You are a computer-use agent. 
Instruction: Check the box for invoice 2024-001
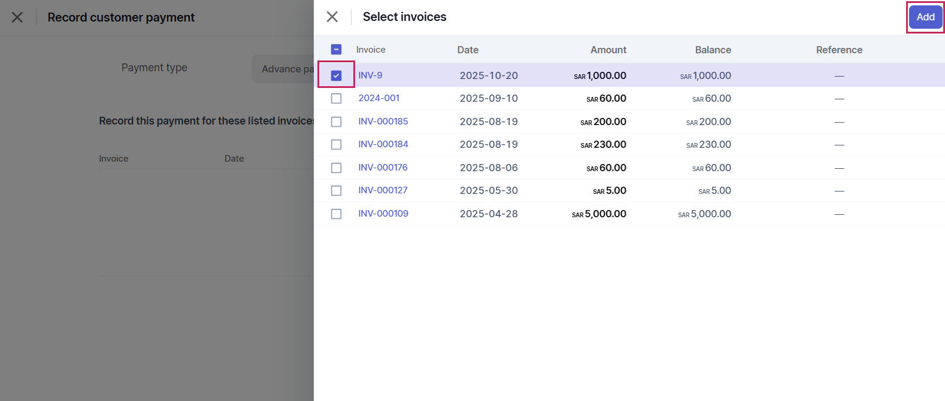point(336,98)
